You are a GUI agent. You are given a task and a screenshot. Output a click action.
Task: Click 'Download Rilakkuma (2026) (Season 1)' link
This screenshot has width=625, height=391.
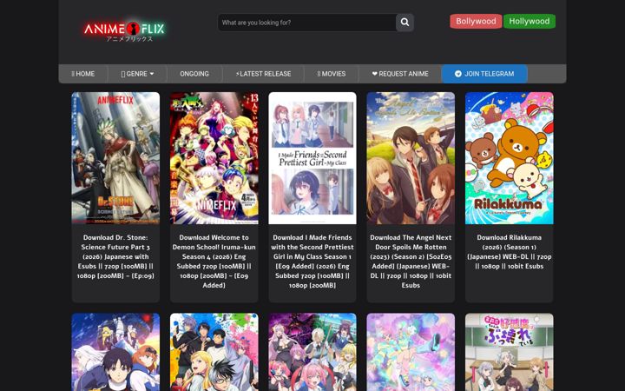click(x=509, y=252)
